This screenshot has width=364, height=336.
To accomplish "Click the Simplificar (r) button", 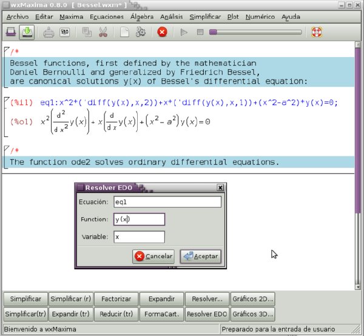I will tap(71, 299).
